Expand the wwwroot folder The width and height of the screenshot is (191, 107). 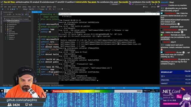coord(6,28)
